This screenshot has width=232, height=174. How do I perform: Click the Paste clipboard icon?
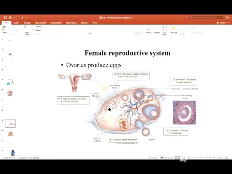(x=4, y=29)
